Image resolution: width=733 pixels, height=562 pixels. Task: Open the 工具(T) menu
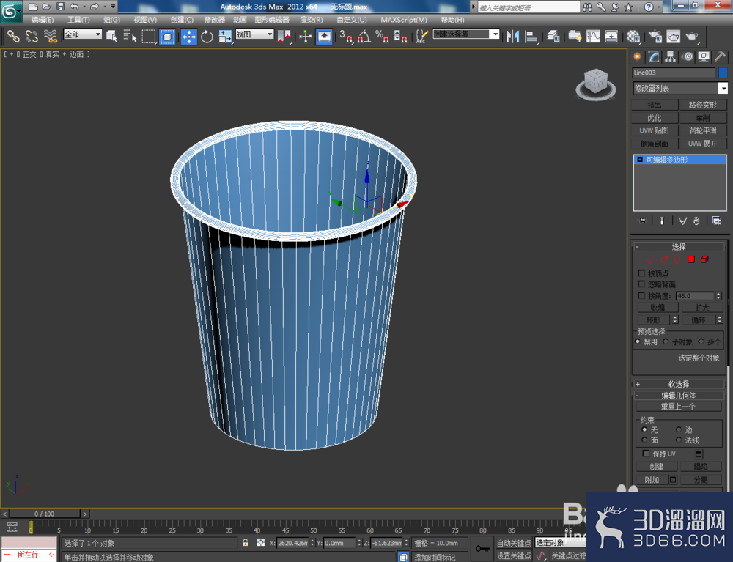tap(78, 20)
